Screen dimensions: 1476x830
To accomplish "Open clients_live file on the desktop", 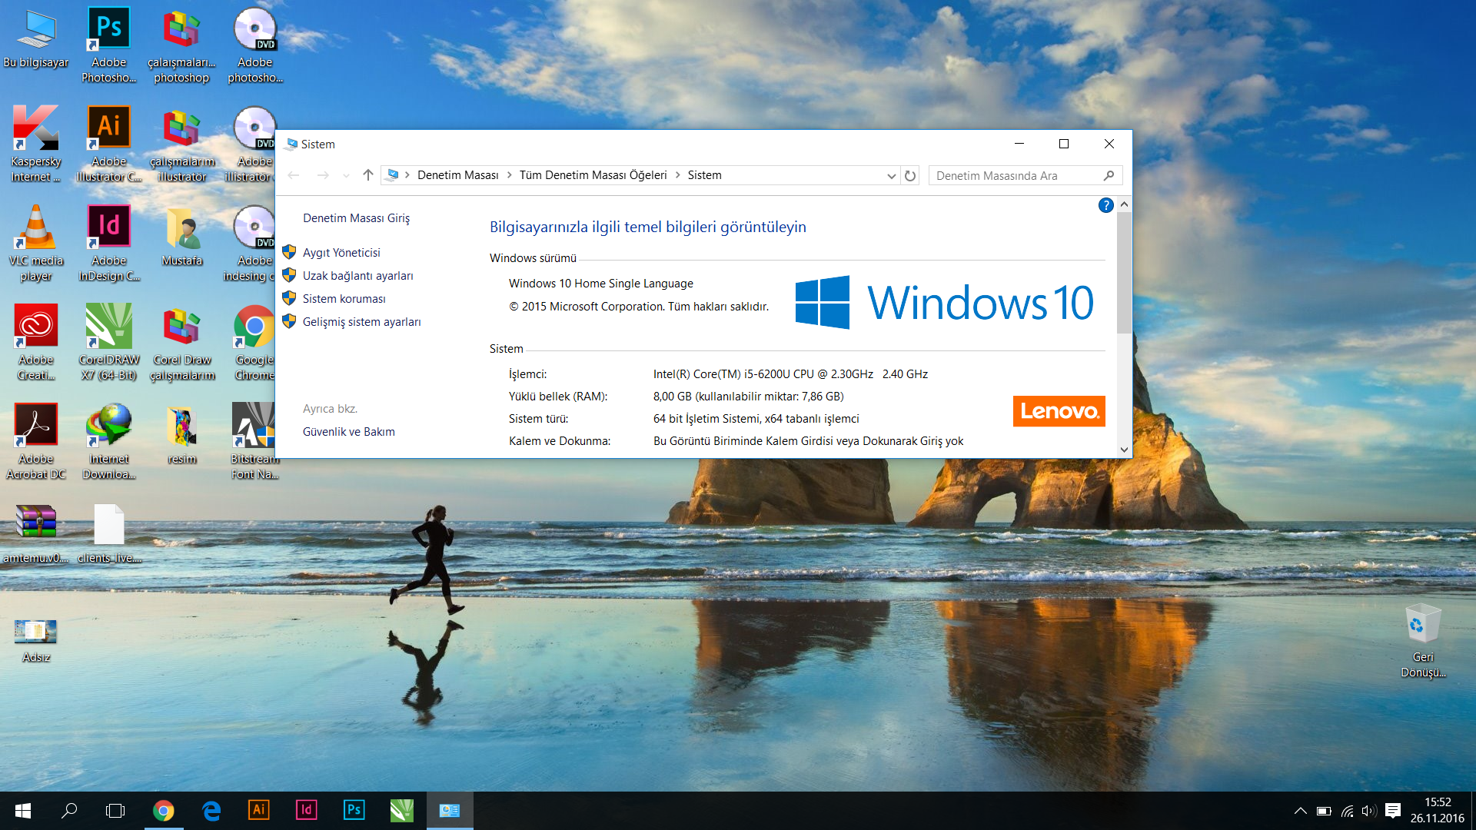I will point(108,533).
